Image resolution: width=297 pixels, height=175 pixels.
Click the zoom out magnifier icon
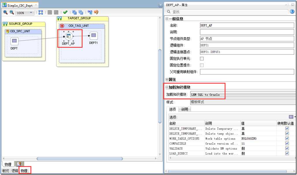coord(12,12)
